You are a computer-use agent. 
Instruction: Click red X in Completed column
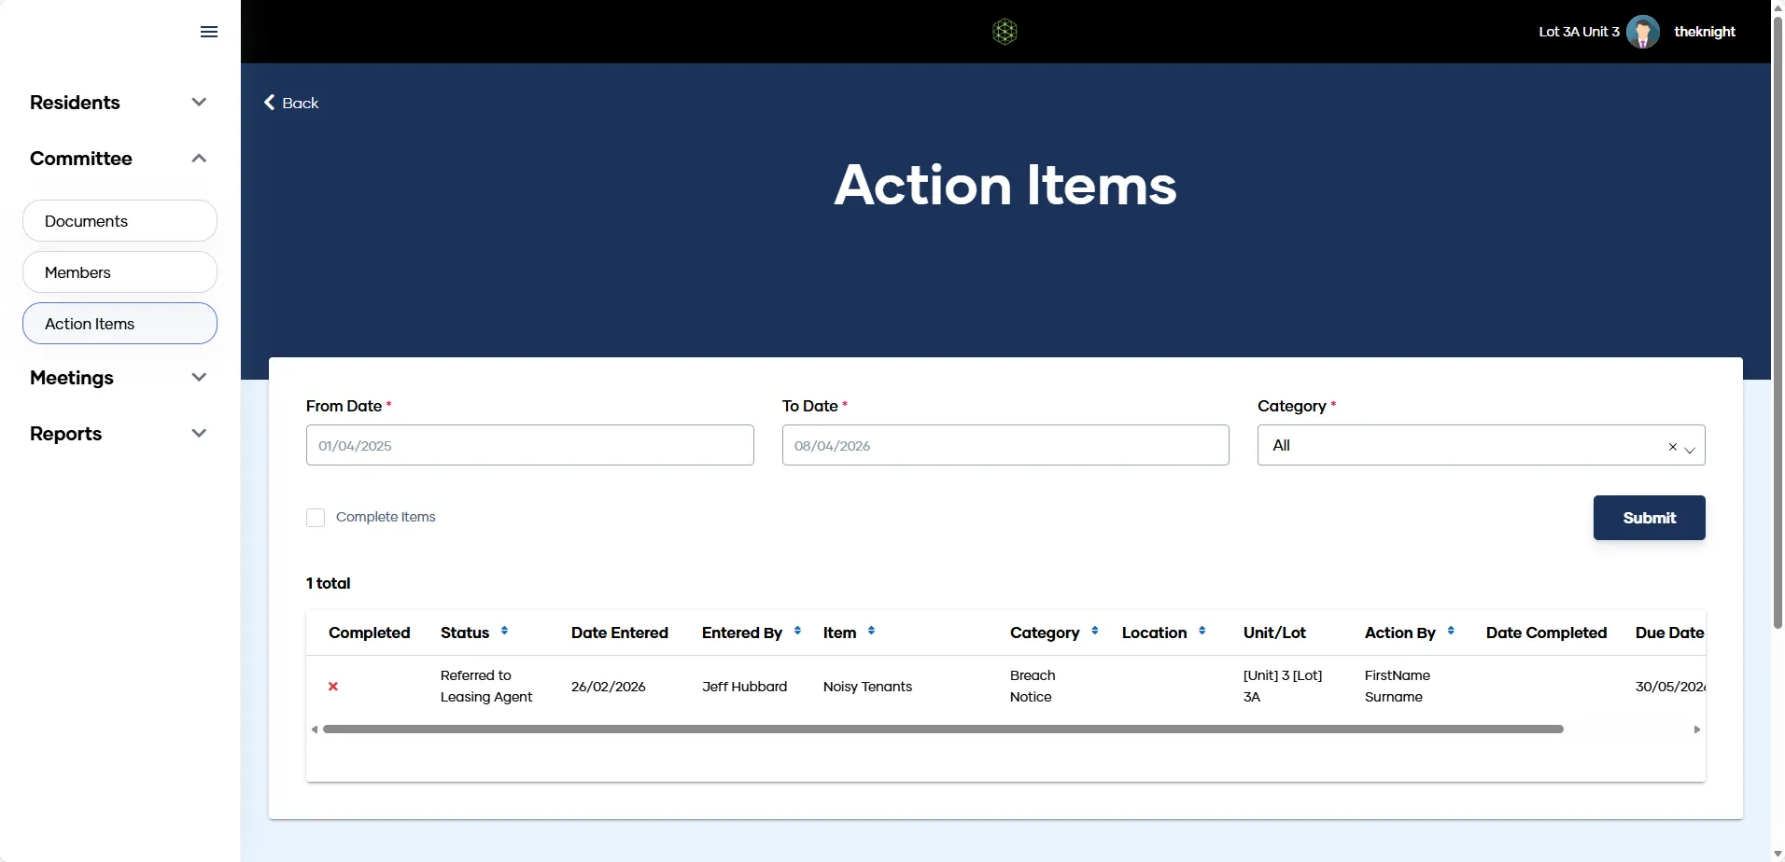pyautogui.click(x=333, y=687)
